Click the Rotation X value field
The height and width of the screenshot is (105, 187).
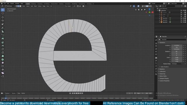pyautogui.click(x=176, y=52)
